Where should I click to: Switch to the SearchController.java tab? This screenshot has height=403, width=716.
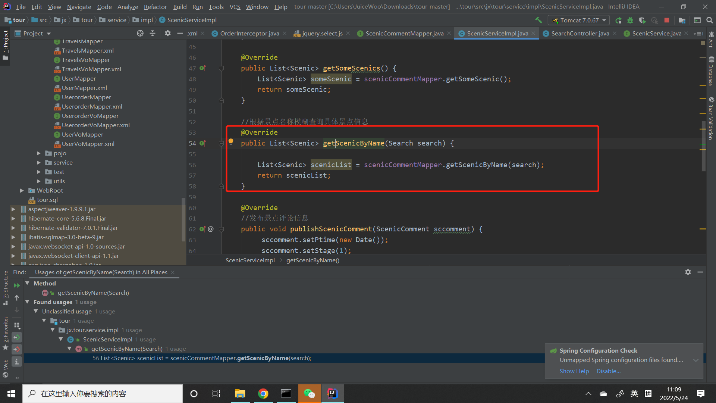pos(580,33)
